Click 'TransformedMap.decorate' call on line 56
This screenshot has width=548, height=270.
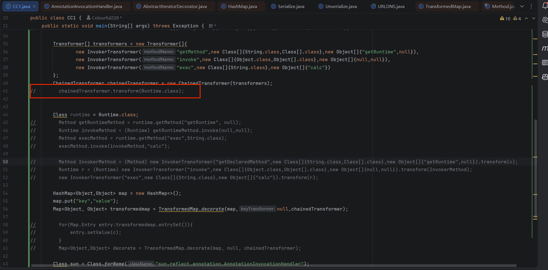click(x=191, y=209)
